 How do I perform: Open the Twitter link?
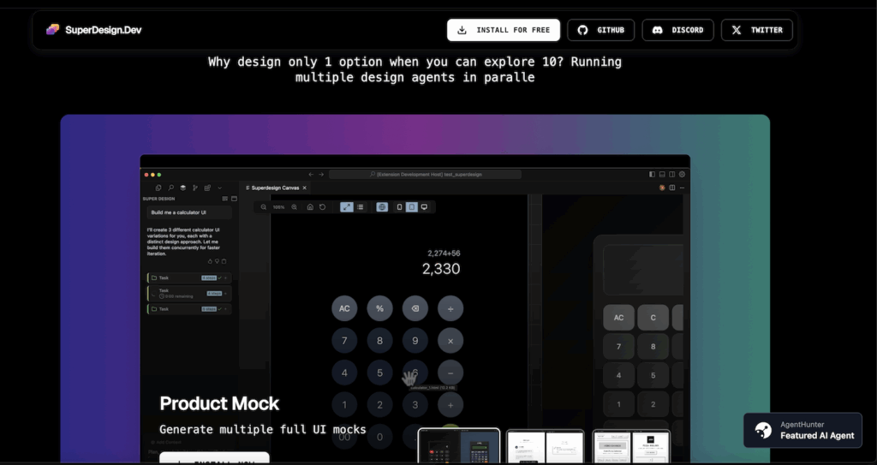coord(756,30)
